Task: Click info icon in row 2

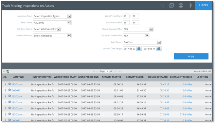Action: (x=10, y=90)
